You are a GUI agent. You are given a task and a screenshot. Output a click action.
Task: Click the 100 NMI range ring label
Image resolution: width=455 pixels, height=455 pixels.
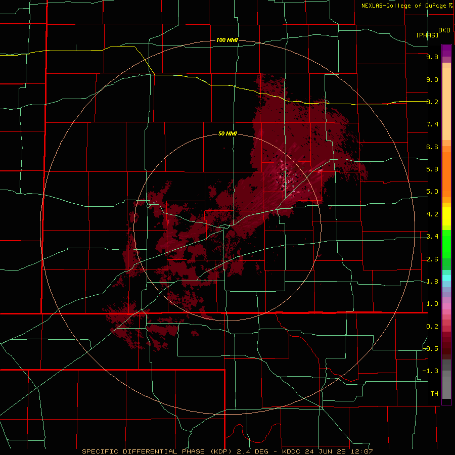coord(227,40)
